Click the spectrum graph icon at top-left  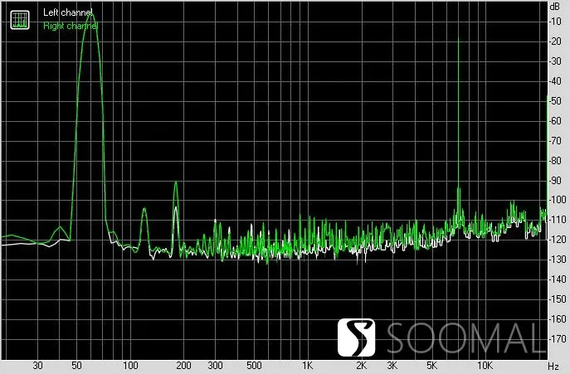click(20, 20)
